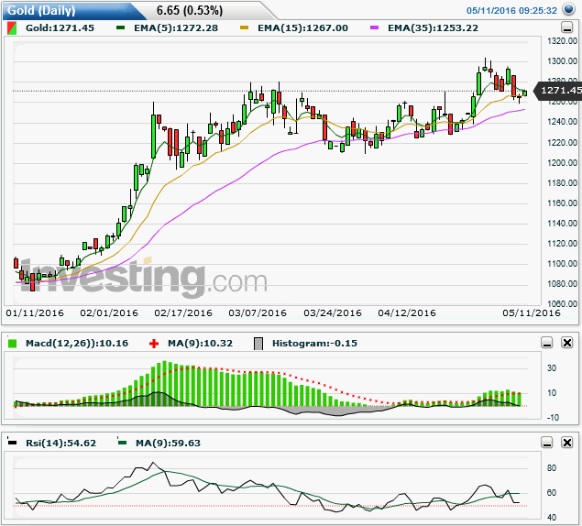
Task: Click the MACD axis value 30
Action: point(552,368)
